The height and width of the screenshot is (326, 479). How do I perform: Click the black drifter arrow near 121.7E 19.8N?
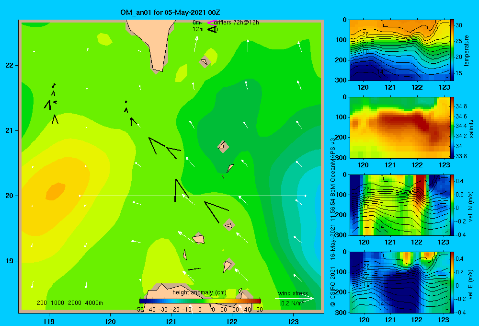click(x=216, y=211)
